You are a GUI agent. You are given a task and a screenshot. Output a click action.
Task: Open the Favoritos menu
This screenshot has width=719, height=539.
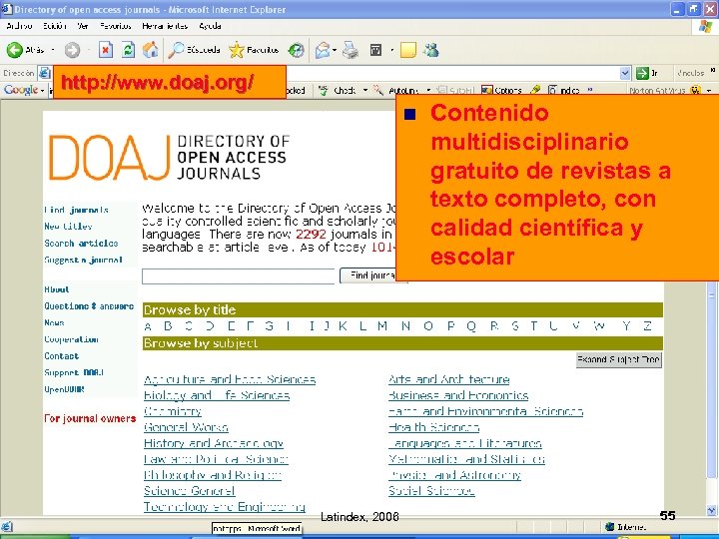point(116,26)
